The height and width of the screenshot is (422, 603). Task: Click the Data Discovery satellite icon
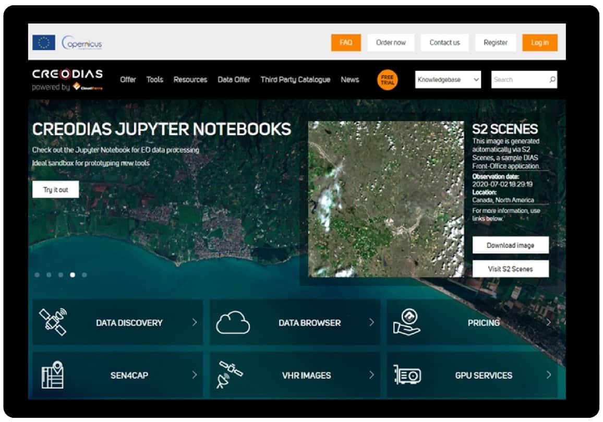tap(53, 322)
